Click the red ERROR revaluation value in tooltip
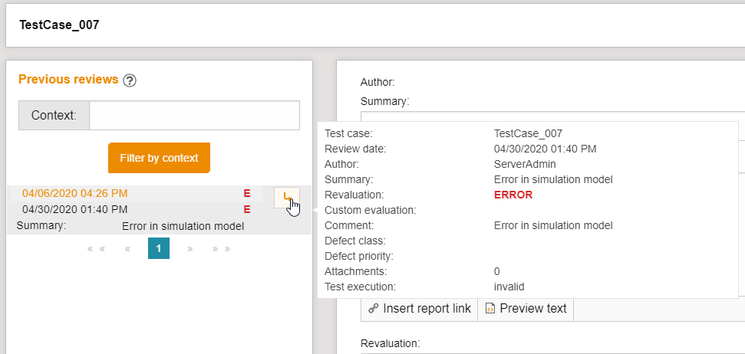Image resolution: width=745 pixels, height=354 pixels. (513, 195)
